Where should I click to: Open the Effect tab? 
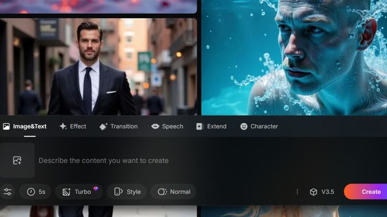(73, 126)
